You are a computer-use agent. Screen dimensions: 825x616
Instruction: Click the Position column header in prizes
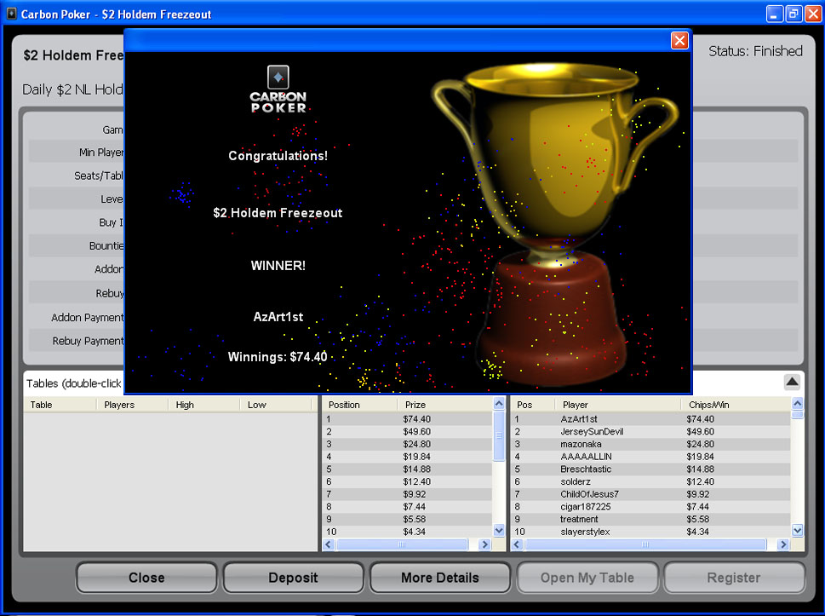point(359,405)
